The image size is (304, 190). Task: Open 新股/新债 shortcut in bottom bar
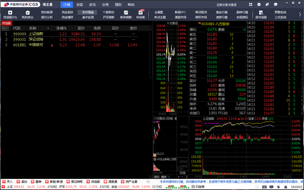tap(54, 182)
